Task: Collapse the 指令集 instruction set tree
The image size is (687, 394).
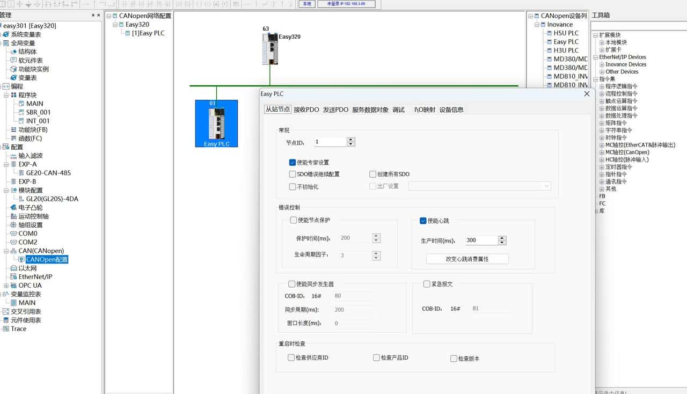Action: [x=596, y=79]
